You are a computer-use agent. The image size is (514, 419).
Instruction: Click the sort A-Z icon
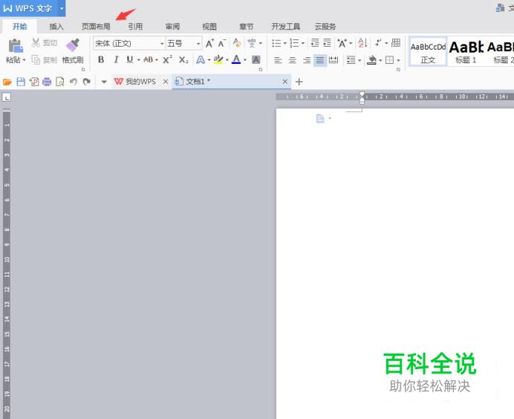(362, 43)
